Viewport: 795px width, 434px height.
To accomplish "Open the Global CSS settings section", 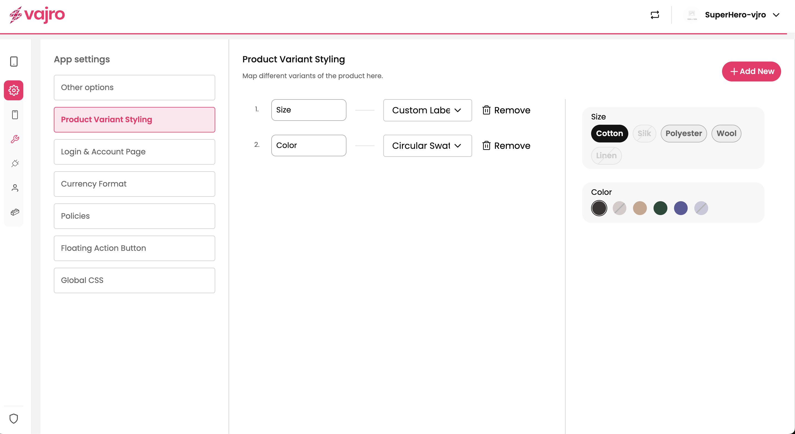I will [134, 280].
